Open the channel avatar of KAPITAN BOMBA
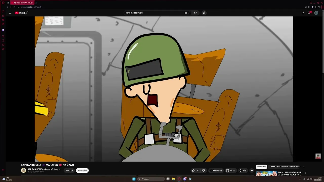The height and width of the screenshot is (182, 324). point(24,170)
